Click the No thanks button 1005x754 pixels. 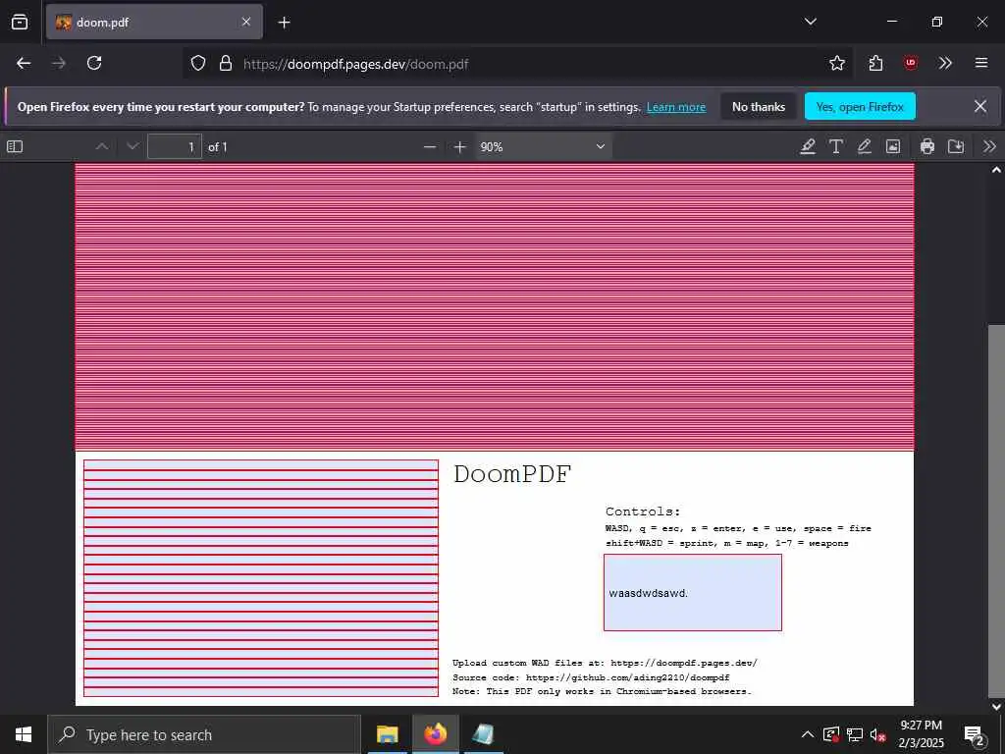click(759, 106)
